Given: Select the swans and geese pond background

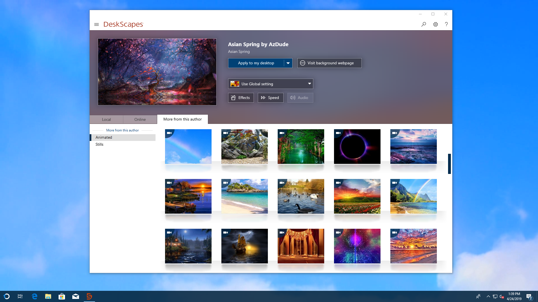Looking at the screenshot, I should pyautogui.click(x=301, y=196).
